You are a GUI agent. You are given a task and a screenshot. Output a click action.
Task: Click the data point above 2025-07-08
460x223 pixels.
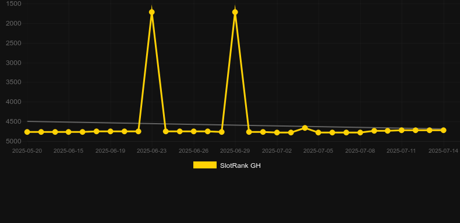[x=360, y=132]
